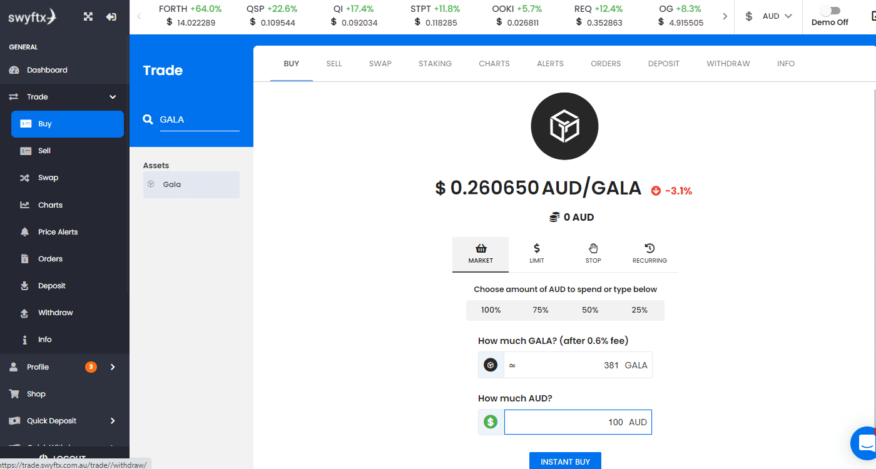Click the asset search magnifier icon
This screenshot has width=876, height=469.
click(148, 119)
